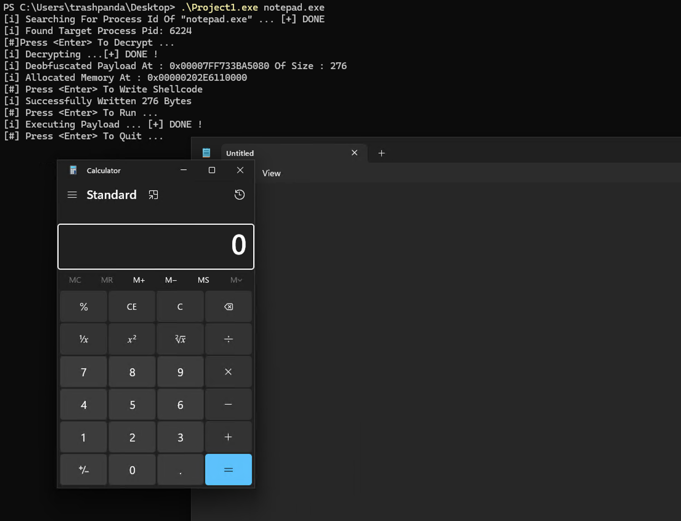Click memory recall MR button
Screen dimensions: 681x521
pyautogui.click(x=107, y=280)
